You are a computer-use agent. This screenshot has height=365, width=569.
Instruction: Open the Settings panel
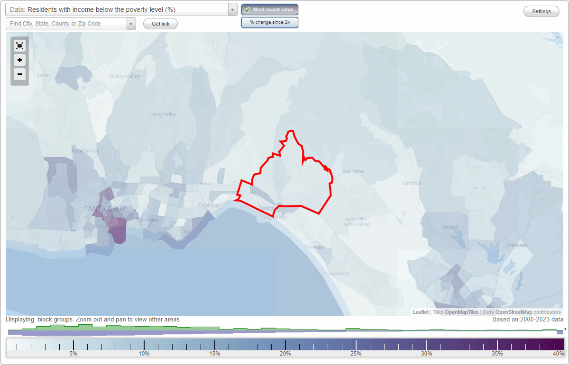tap(541, 11)
